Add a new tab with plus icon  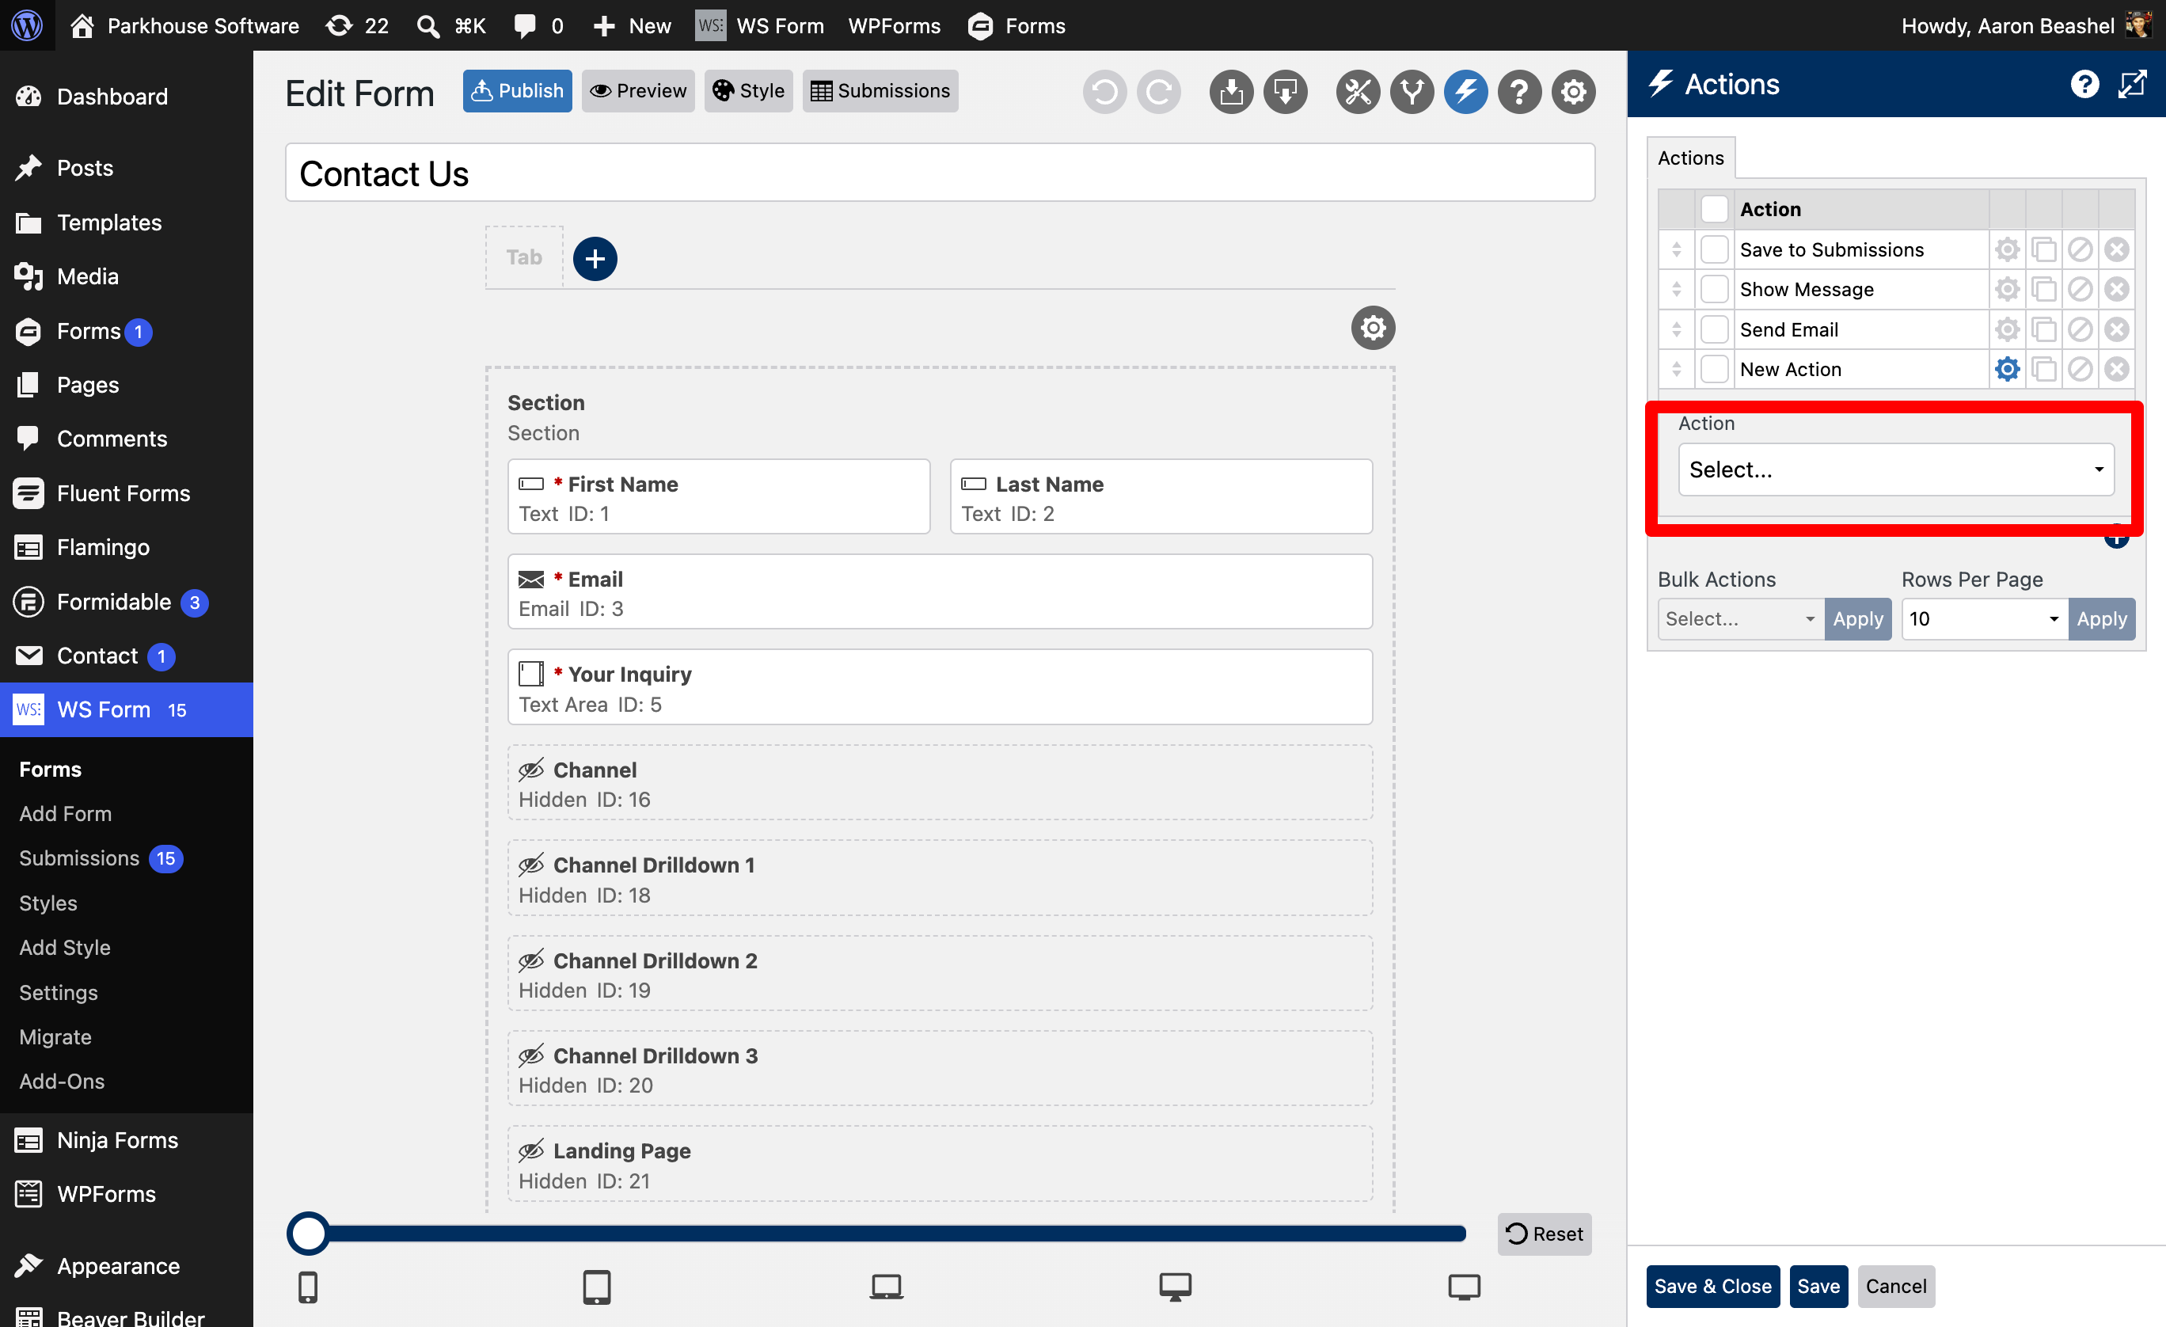tap(595, 259)
